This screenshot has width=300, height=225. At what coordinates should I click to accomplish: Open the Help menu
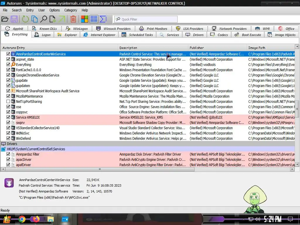tap(85, 10)
